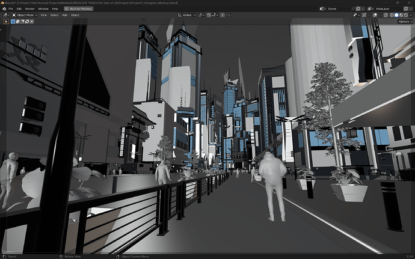Open the Object menu in viewport header
Screen dimensions: 415x259
point(75,15)
